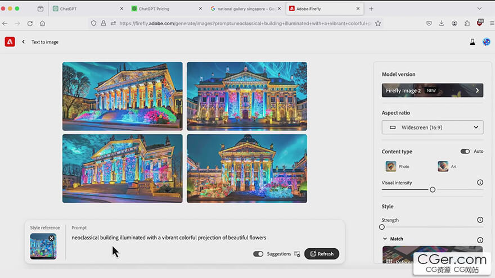The width and height of the screenshot is (495, 278).
Task: Toggle the Content type Auto switch
Action: click(x=465, y=151)
